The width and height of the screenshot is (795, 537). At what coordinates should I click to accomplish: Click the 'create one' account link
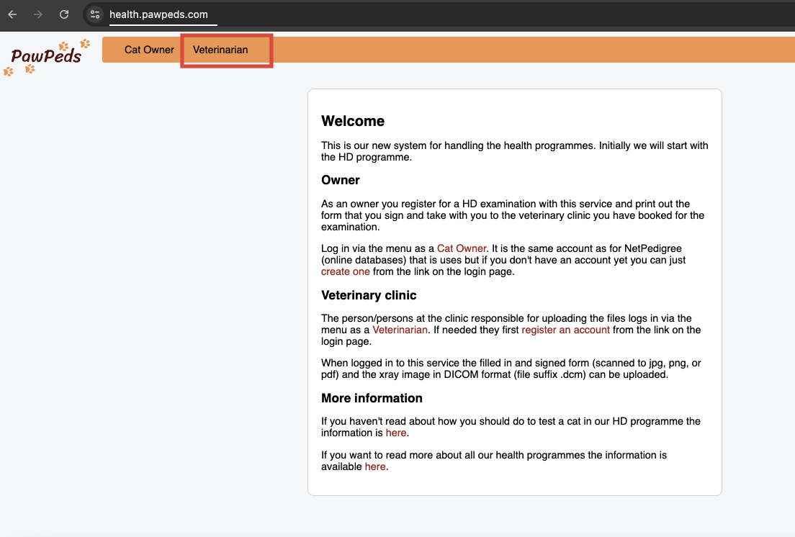(345, 271)
